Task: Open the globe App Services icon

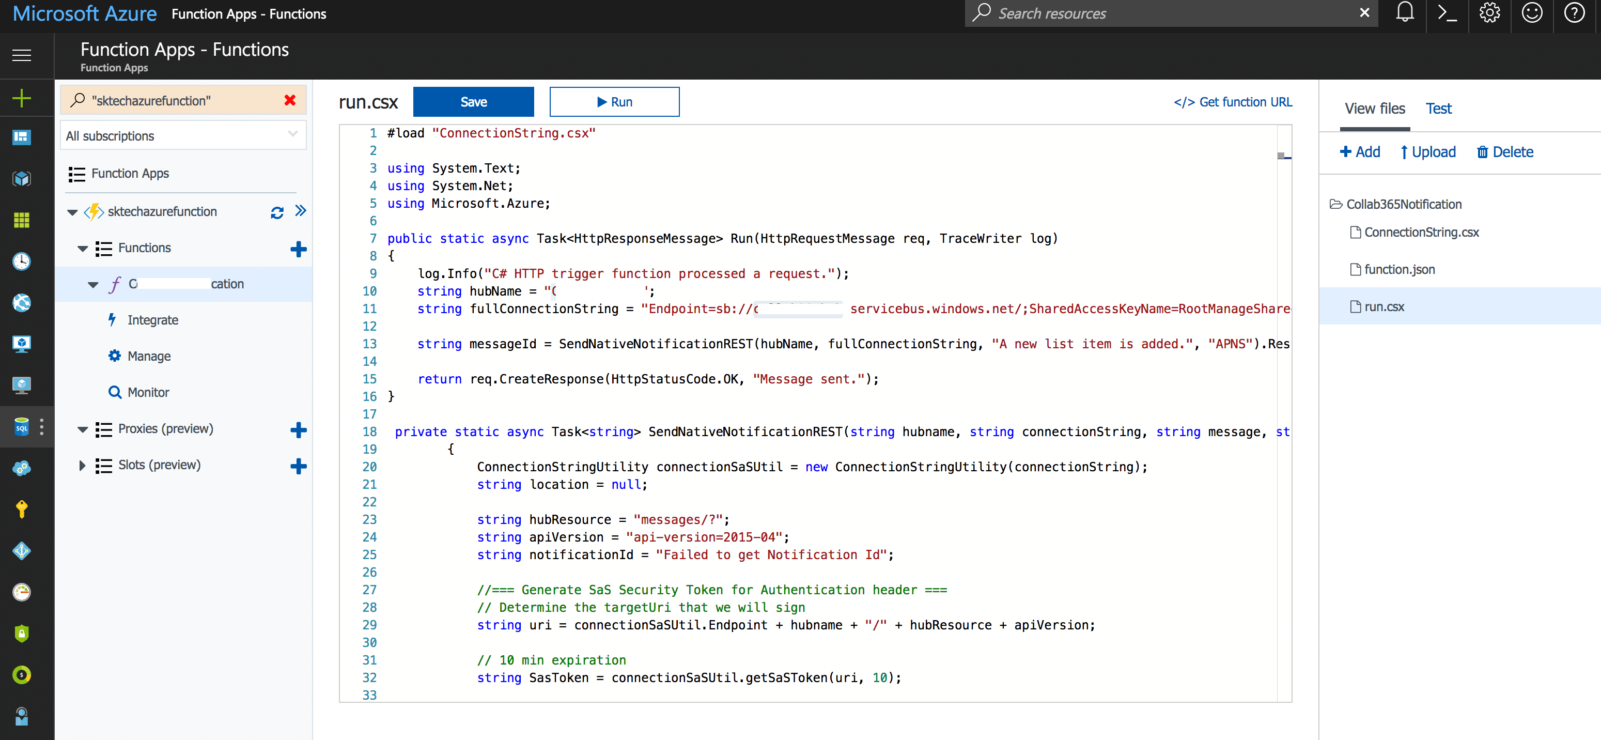Action: click(x=22, y=303)
